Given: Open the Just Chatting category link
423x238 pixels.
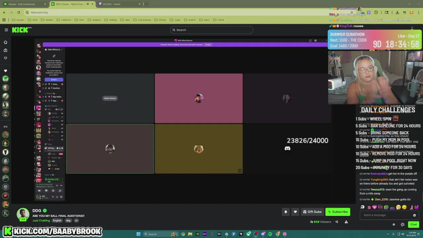Looking at the screenshot, I should pos(41,220).
